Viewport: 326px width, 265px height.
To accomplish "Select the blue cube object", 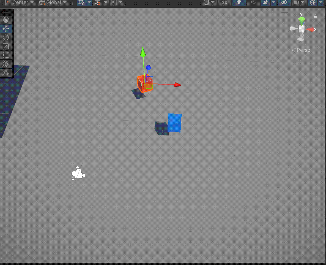I will [x=174, y=123].
